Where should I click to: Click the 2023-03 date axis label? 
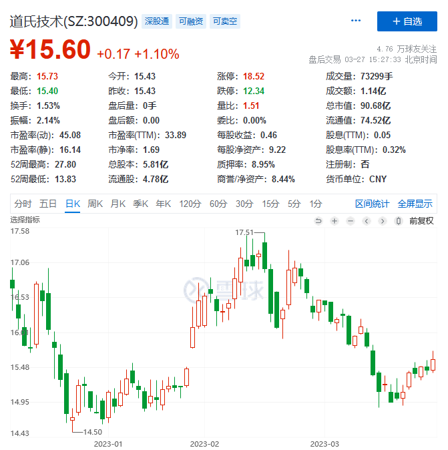tap(324, 444)
